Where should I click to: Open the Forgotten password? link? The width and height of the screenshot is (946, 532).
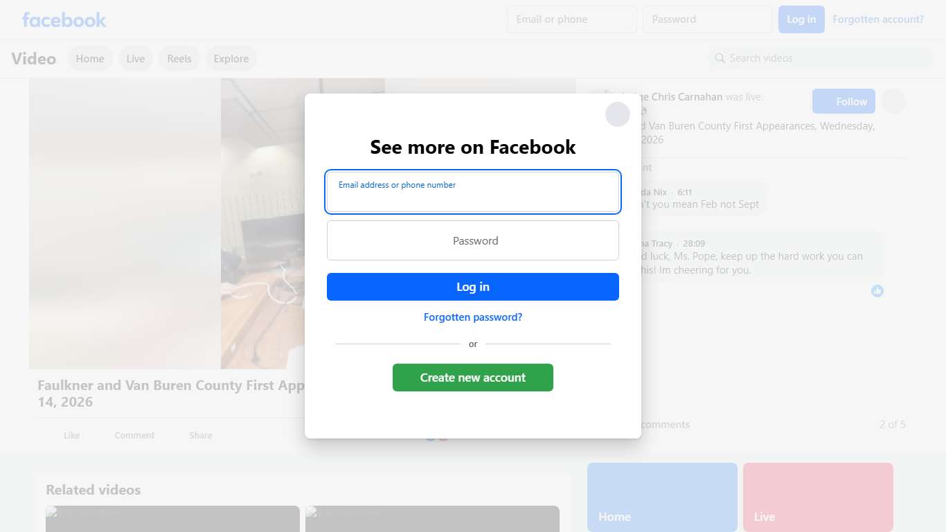tap(473, 317)
